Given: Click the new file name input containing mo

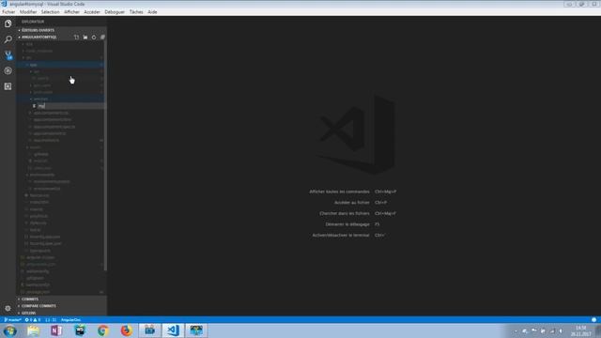Looking at the screenshot, I should coord(71,106).
